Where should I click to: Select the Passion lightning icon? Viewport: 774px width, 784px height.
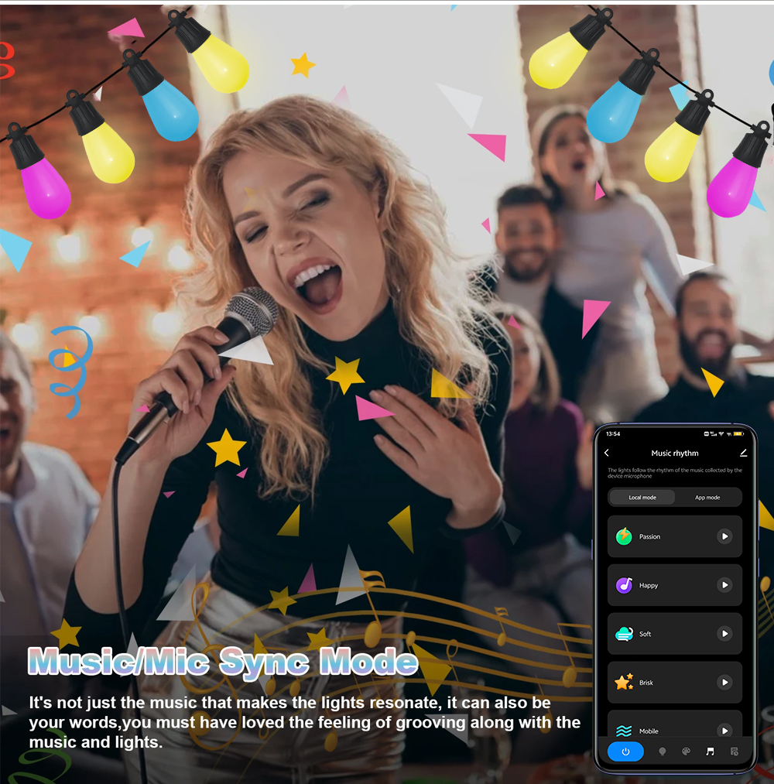[624, 536]
